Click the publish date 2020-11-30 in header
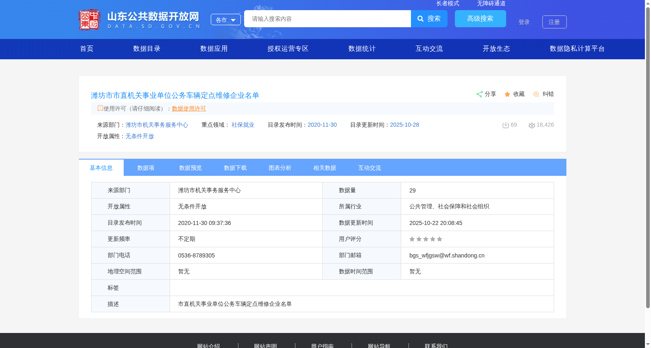 (x=322, y=125)
